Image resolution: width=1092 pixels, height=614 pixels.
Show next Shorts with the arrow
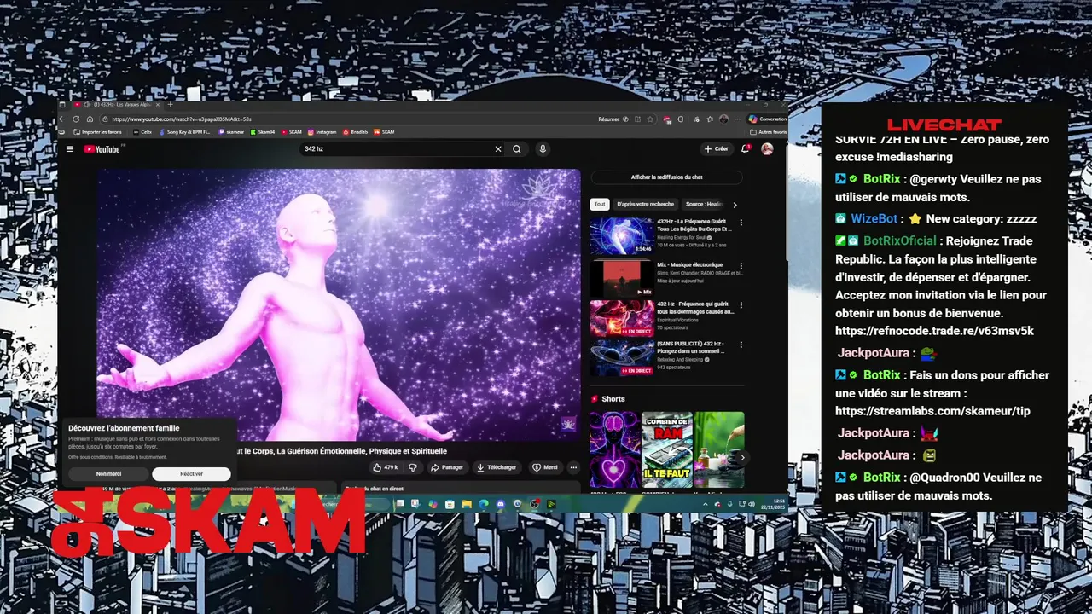point(741,458)
